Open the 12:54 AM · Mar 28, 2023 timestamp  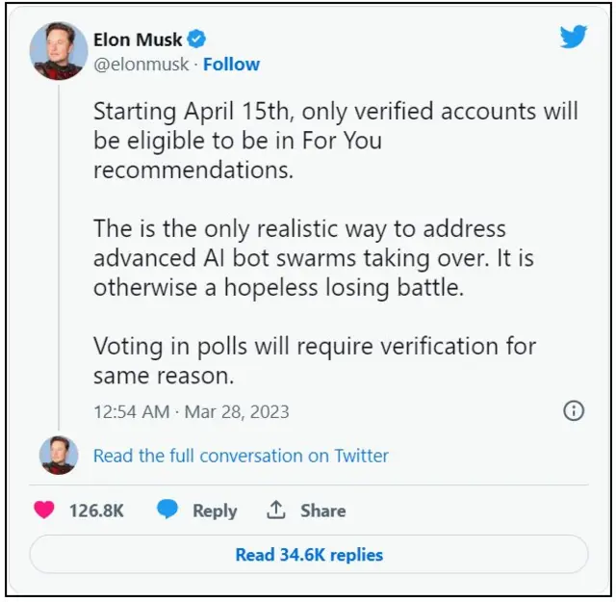pos(191,411)
